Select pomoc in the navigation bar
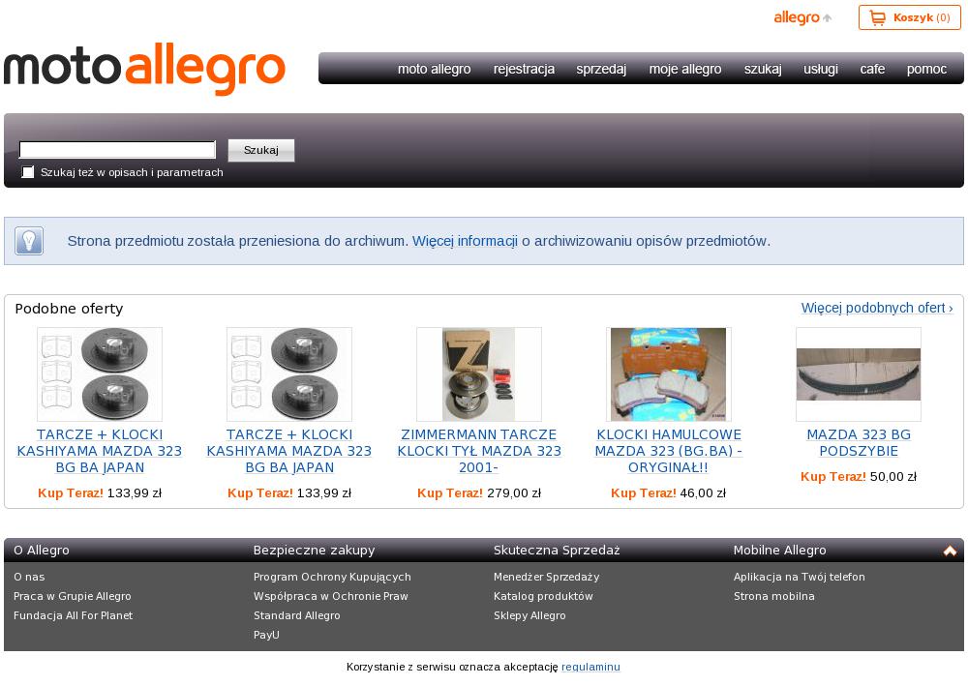The image size is (968, 686). (x=926, y=69)
